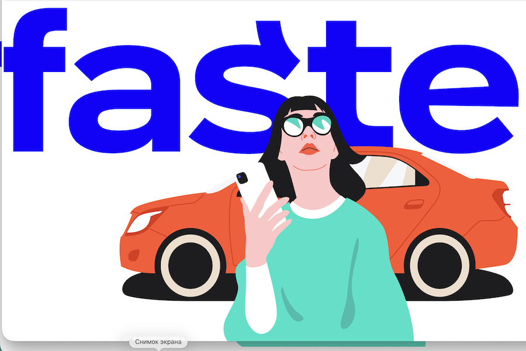Select the woman's left round glasses lens
This screenshot has width=526, height=351.
[x=293, y=126]
